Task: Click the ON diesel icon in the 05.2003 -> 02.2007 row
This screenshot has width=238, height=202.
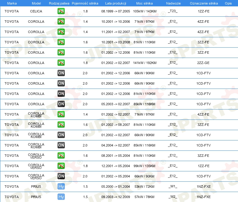Action: (61, 104)
